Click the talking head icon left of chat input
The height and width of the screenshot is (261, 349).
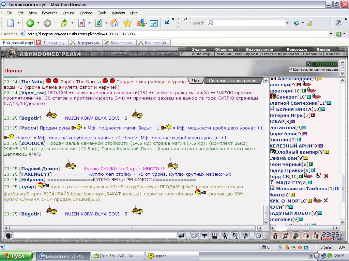[x=9, y=236]
